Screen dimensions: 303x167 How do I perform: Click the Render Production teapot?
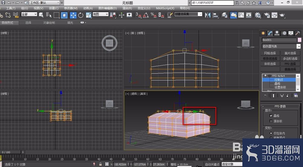(282, 15)
